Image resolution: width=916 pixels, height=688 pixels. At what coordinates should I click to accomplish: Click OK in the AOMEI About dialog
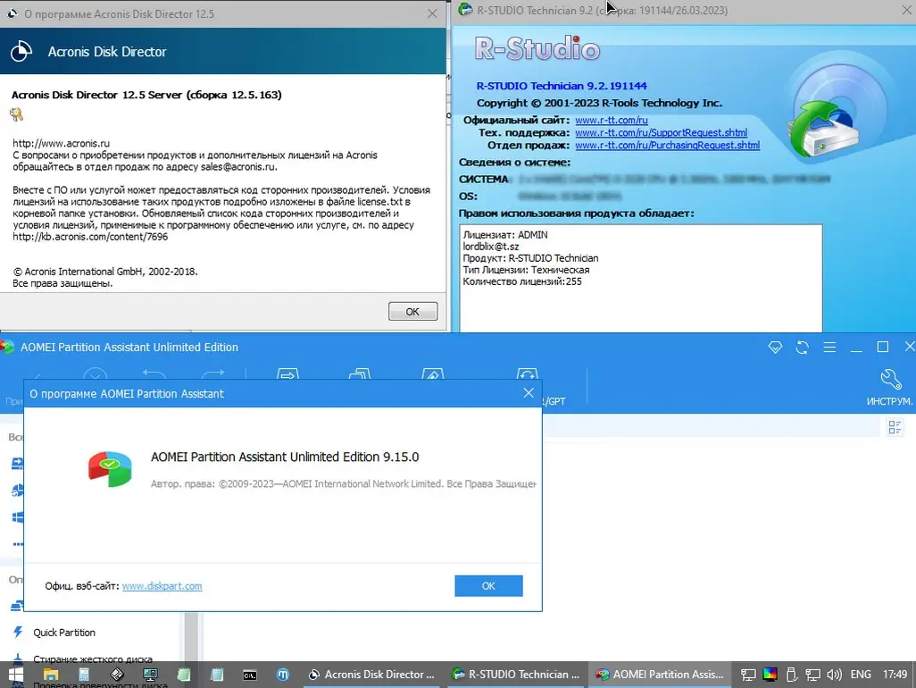(x=488, y=585)
